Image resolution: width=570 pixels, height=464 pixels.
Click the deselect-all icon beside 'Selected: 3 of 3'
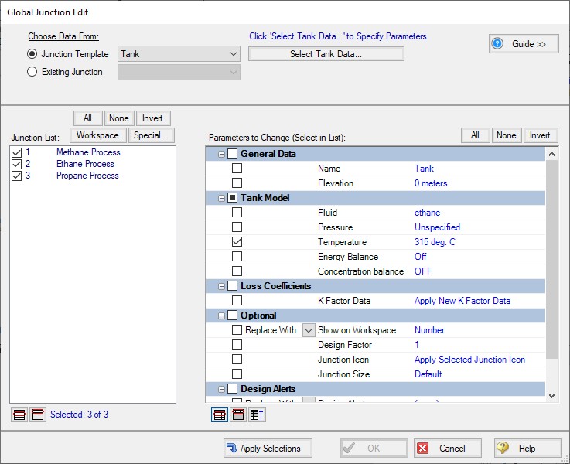(x=37, y=415)
